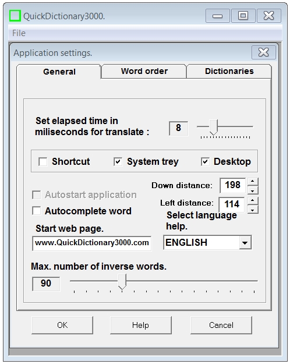Expand the ENGLISH language dropdown arrow
Viewport: 290px width, 364px height.
point(245,243)
